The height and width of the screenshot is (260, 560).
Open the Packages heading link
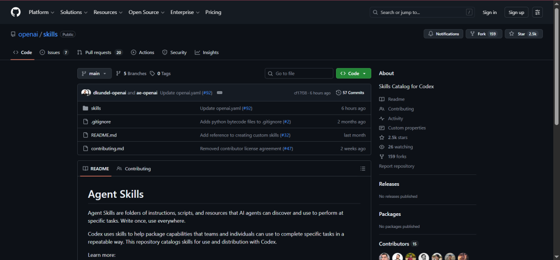(x=389, y=214)
